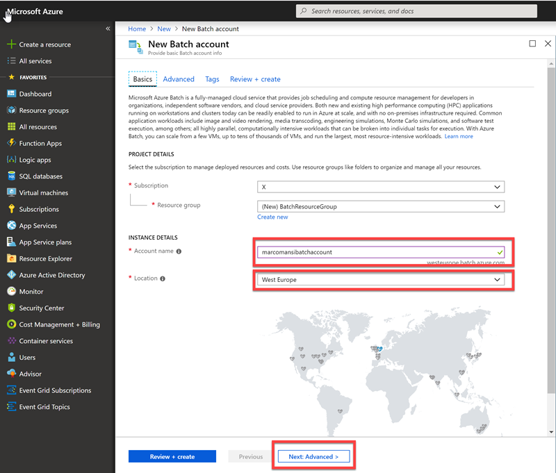The image size is (556, 473).
Task: Expand the West Europe Location dropdown
Action: tap(380, 279)
